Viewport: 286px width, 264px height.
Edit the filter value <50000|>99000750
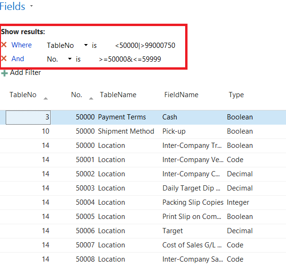[145, 46]
